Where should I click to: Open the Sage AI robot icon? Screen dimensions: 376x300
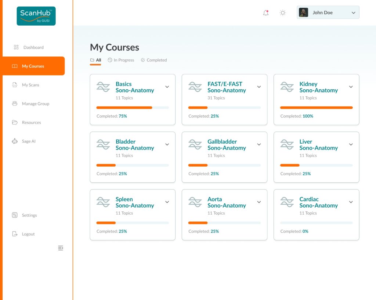tap(15, 141)
